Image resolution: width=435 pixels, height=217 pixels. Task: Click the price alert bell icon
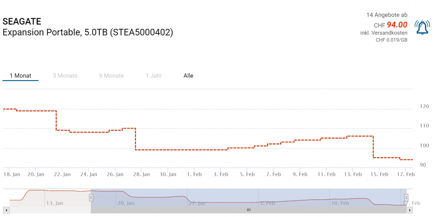422,28
